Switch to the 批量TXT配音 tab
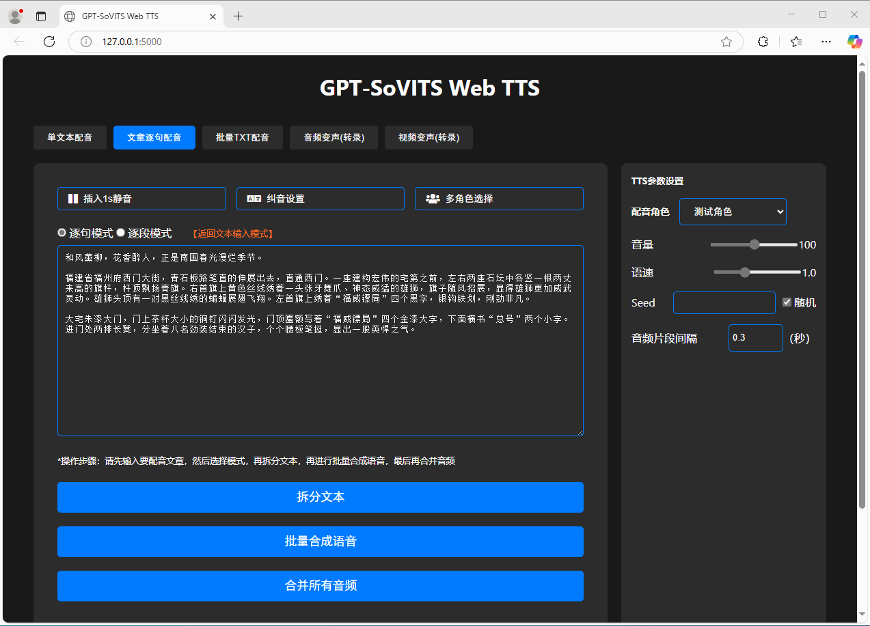Screen dimensions: 870x626 pos(243,137)
